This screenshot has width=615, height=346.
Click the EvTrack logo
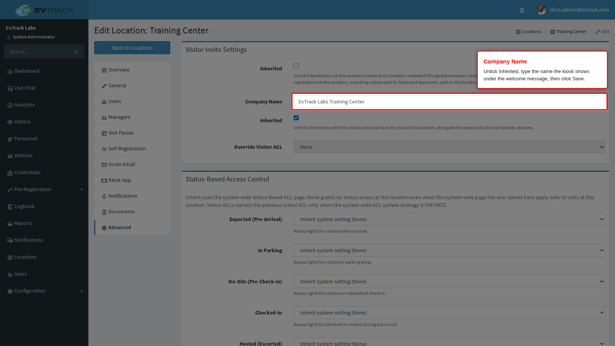tap(44, 10)
